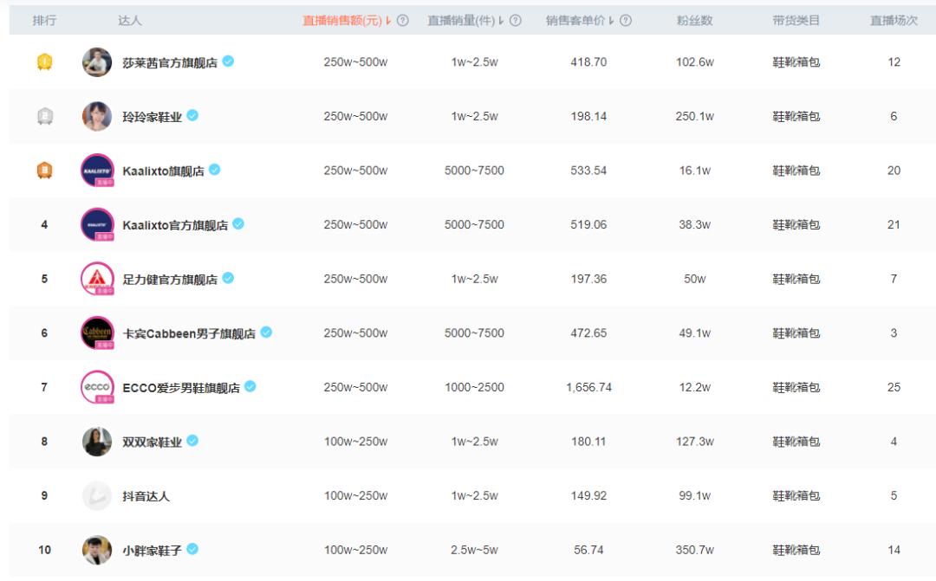Select rank number 10

(45, 550)
